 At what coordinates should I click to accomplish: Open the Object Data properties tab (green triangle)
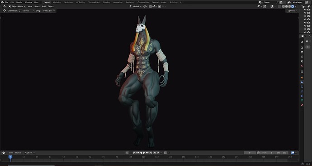(302, 100)
